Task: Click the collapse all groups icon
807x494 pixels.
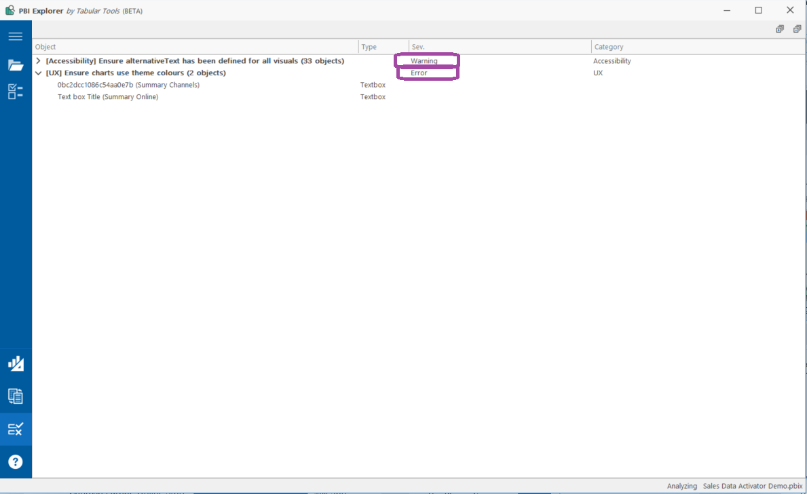Action: (x=797, y=28)
